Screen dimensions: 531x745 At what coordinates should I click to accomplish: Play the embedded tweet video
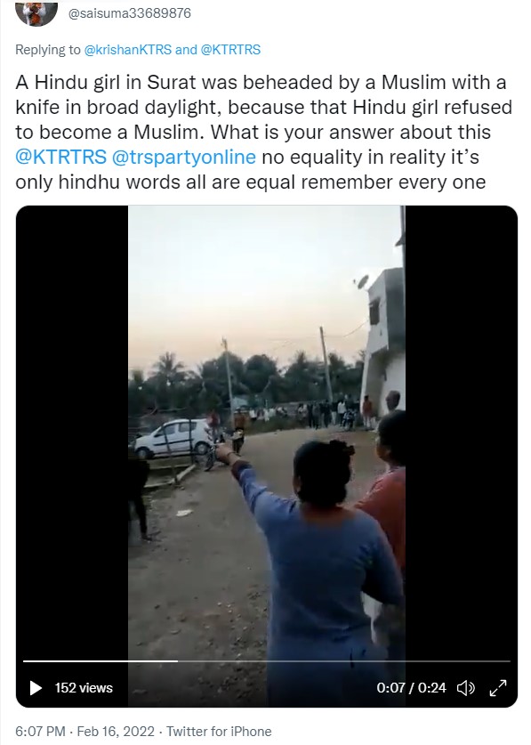click(x=36, y=687)
